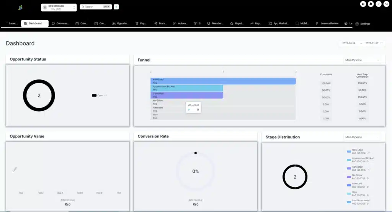Open the date range picker
This screenshot has width=392, height=212.
tap(361, 44)
